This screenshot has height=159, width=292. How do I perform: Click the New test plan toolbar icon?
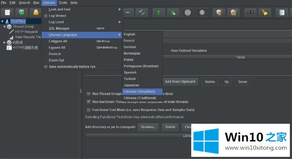pos(7,12)
